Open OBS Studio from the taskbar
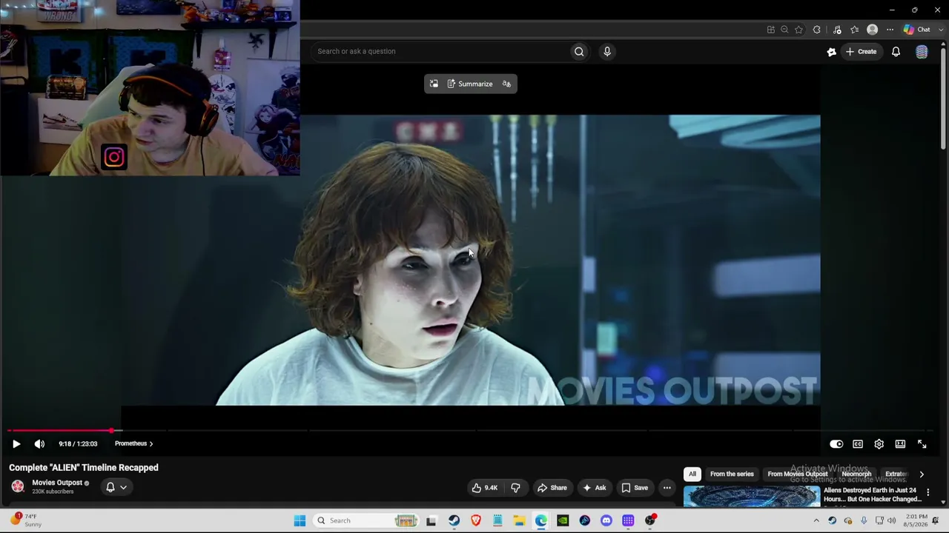949x533 pixels. tap(650, 520)
